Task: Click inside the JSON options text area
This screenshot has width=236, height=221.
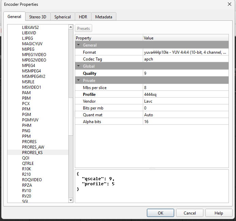Action: click(x=152, y=186)
